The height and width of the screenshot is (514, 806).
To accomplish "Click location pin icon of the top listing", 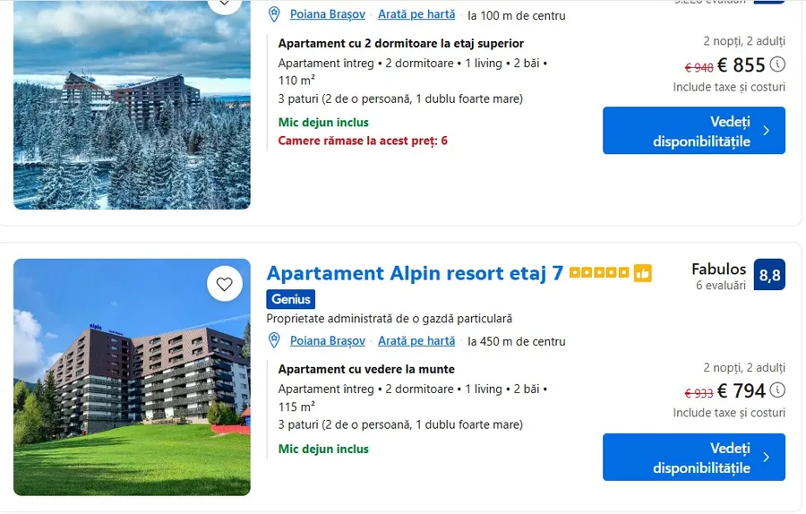I will [x=275, y=14].
